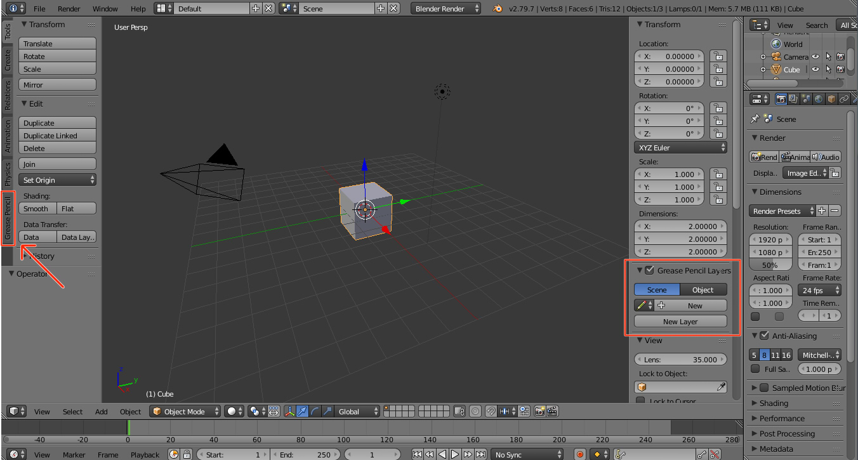Jump to the first frame of playback
The image size is (858, 460).
pos(417,454)
